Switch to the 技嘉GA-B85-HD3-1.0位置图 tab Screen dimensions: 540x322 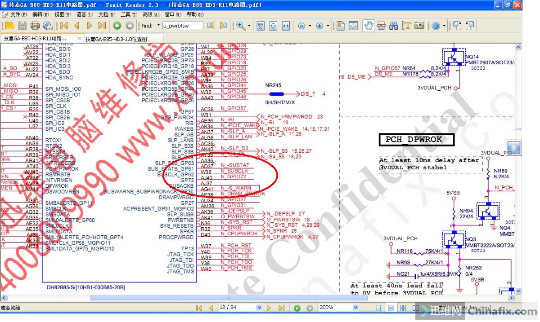(116, 39)
